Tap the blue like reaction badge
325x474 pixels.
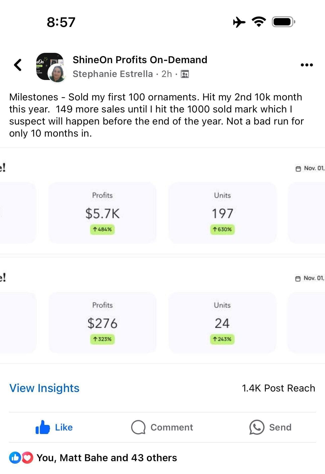(15, 458)
